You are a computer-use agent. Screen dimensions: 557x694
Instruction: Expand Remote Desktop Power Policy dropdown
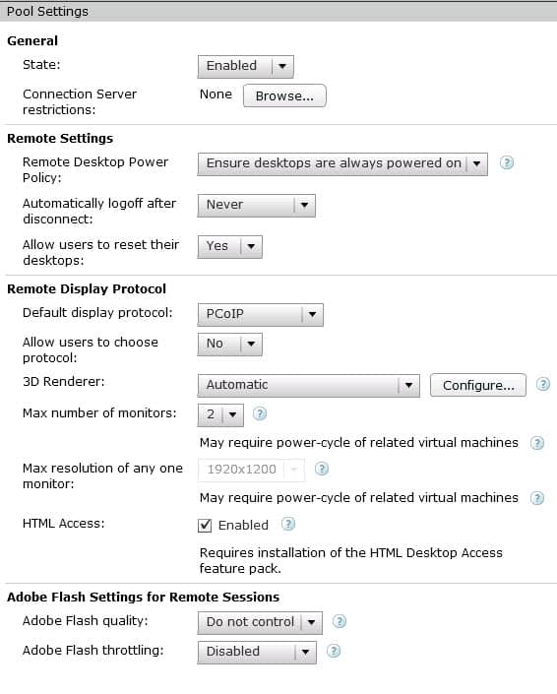point(342,164)
